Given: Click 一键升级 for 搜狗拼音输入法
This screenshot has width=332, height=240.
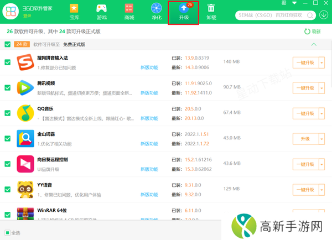Looking at the screenshot, I should pos(306,62).
